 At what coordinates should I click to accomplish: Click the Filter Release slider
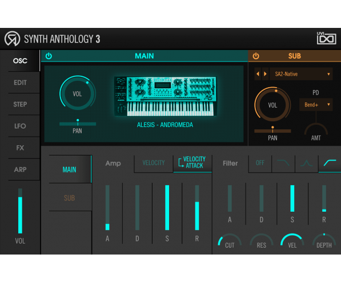(324, 198)
